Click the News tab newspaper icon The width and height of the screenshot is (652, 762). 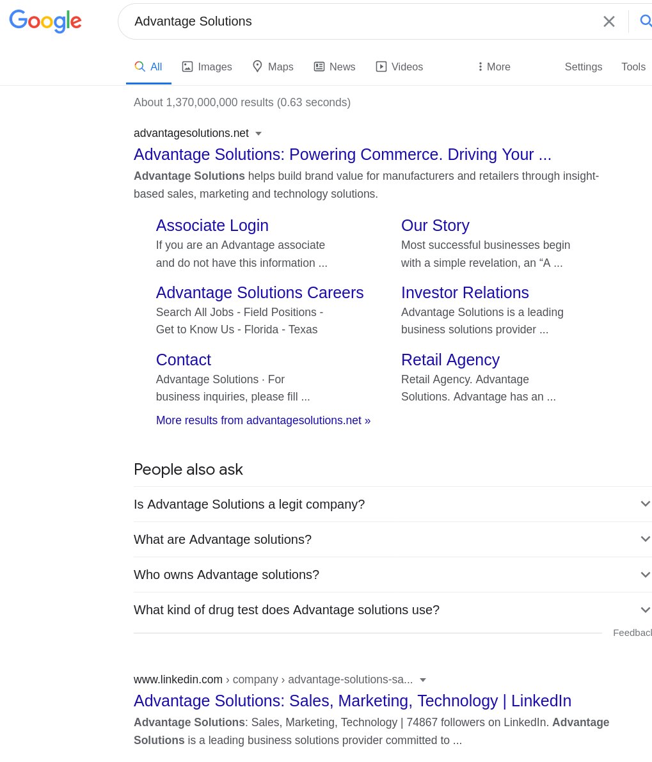click(x=319, y=67)
